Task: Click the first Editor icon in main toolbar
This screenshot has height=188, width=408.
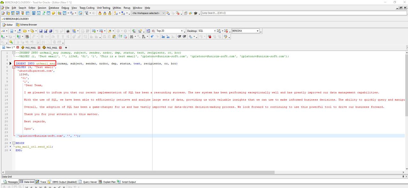Action: [x=3, y=13]
